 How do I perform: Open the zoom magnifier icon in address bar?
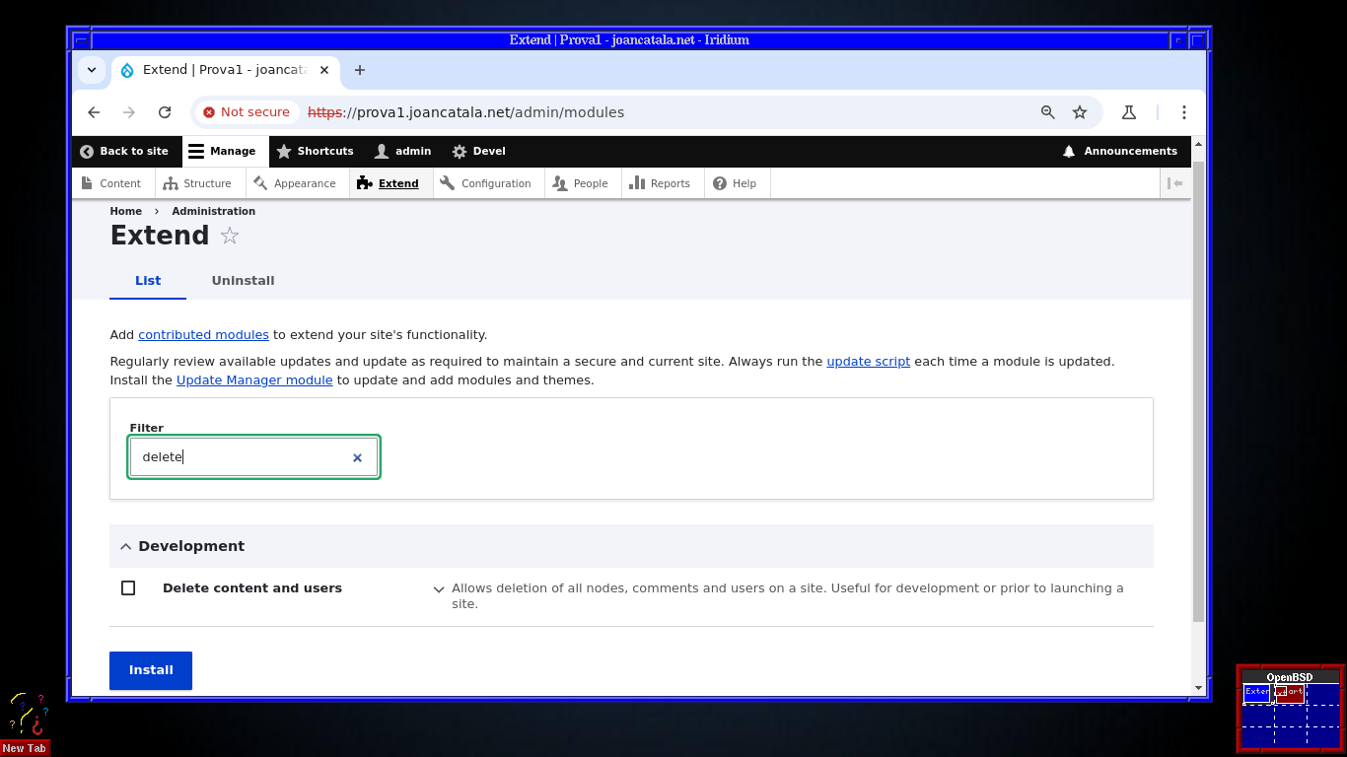(1048, 112)
